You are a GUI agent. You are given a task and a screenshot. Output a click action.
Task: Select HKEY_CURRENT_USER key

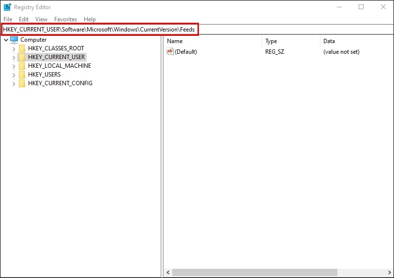coord(56,57)
